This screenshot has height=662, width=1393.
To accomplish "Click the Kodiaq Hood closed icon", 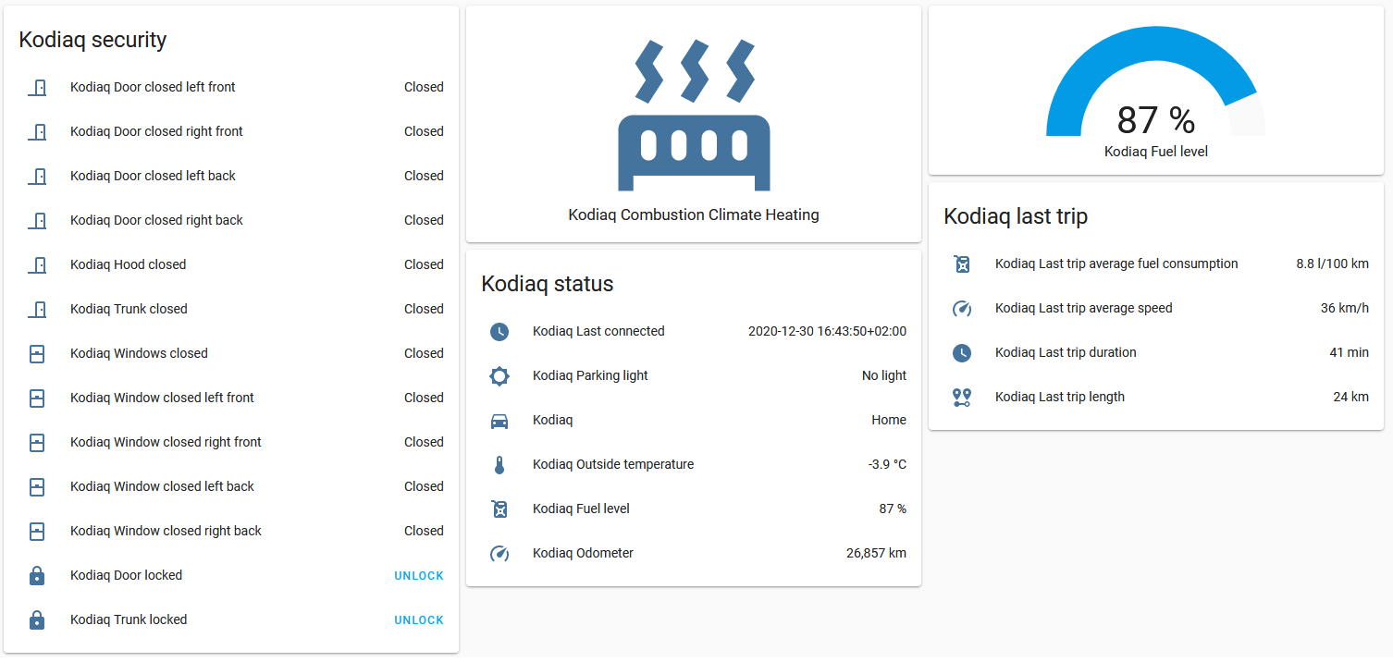I will click(x=37, y=264).
